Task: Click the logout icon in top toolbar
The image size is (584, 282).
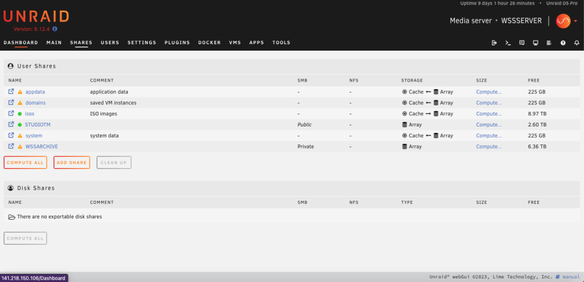Action: pyautogui.click(x=494, y=43)
